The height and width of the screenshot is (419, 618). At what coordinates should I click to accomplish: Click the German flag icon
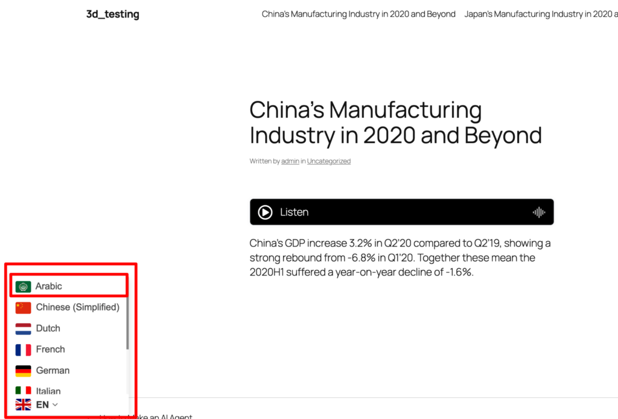coord(24,371)
